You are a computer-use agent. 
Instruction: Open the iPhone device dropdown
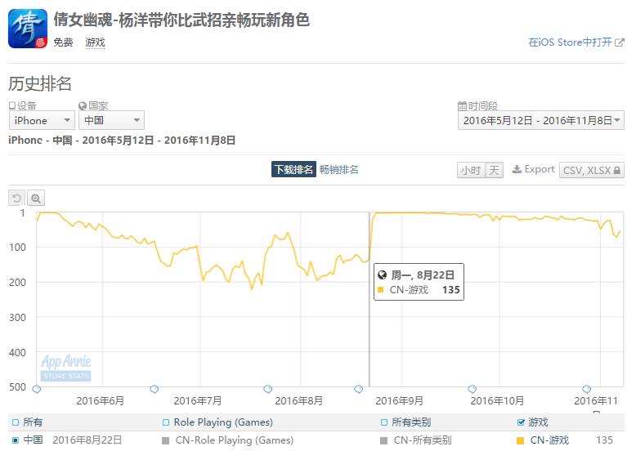click(41, 120)
